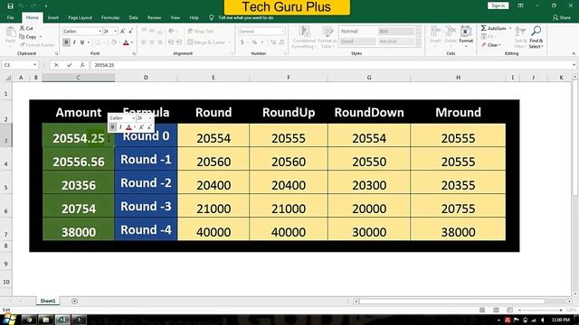Switch to Page Layout view icon
This screenshot has width=579, height=325.
[496, 311]
